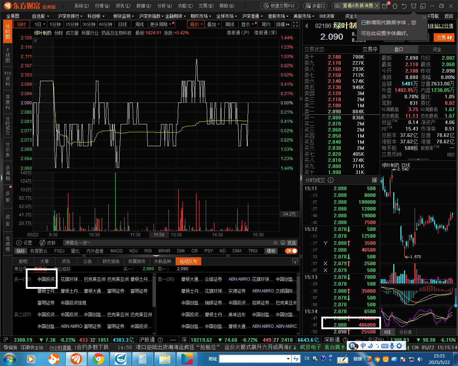
Task: Close the font preference tooltip
Action: coord(424,18)
